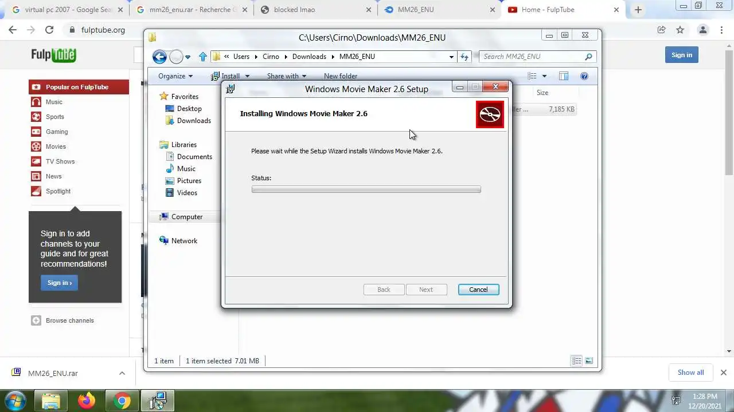Open the TV Shows category

pos(60,161)
